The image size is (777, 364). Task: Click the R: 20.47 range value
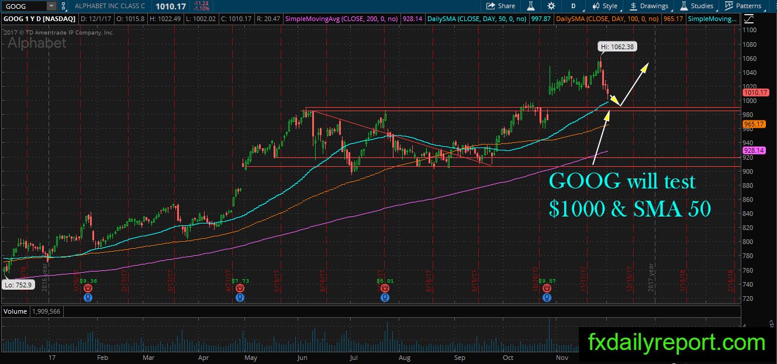pyautogui.click(x=268, y=19)
